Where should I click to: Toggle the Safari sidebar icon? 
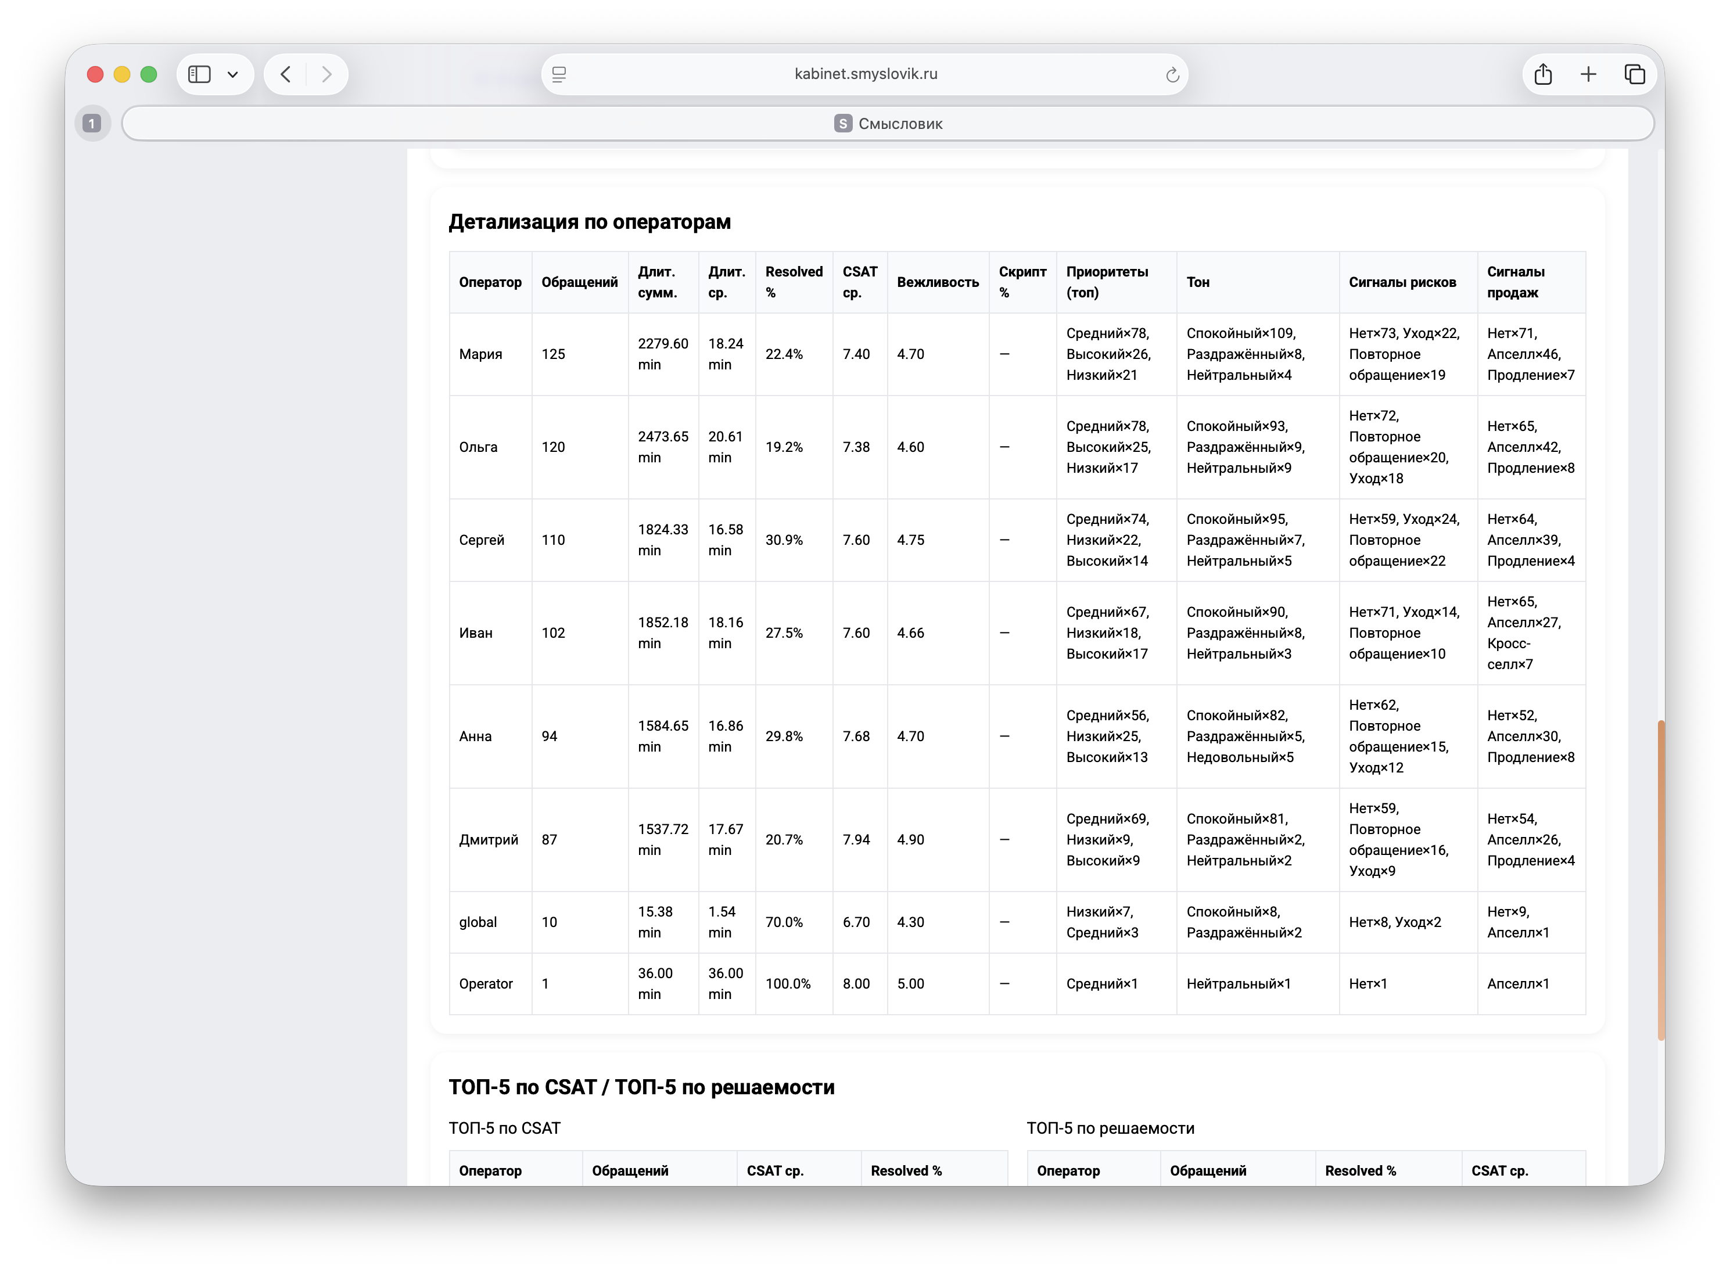199,74
